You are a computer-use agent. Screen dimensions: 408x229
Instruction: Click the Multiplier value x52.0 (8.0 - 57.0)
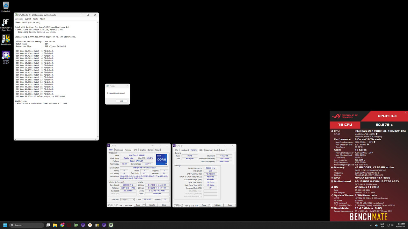click(x=128, y=188)
